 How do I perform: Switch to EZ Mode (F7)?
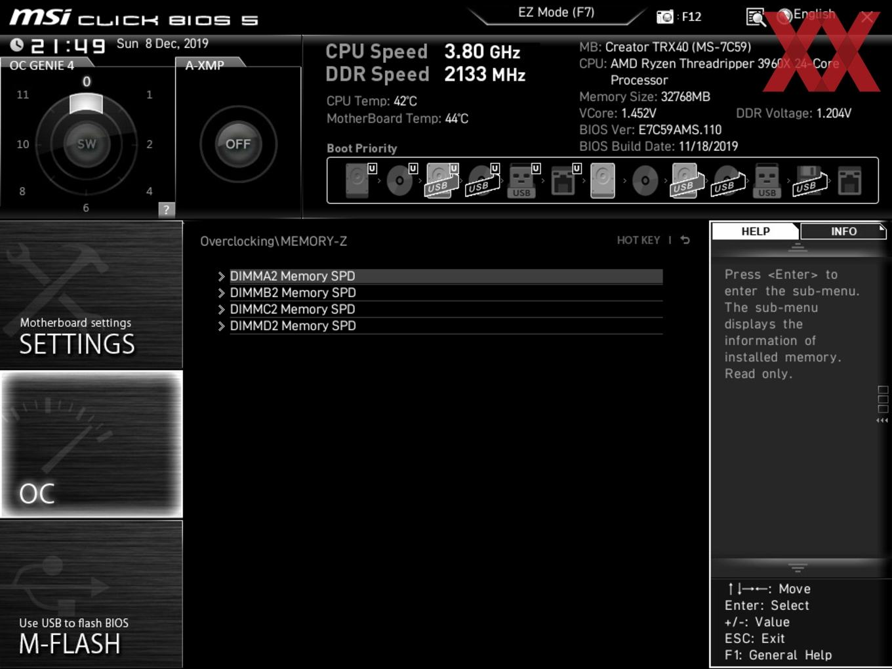pyautogui.click(x=556, y=12)
